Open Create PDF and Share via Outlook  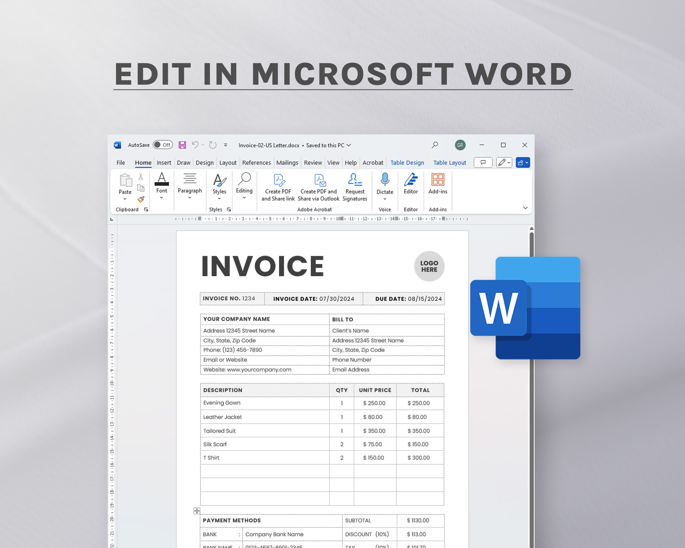[319, 187]
